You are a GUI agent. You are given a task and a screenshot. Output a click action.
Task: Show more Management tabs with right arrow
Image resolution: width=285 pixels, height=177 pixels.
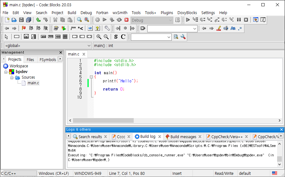[60, 59]
